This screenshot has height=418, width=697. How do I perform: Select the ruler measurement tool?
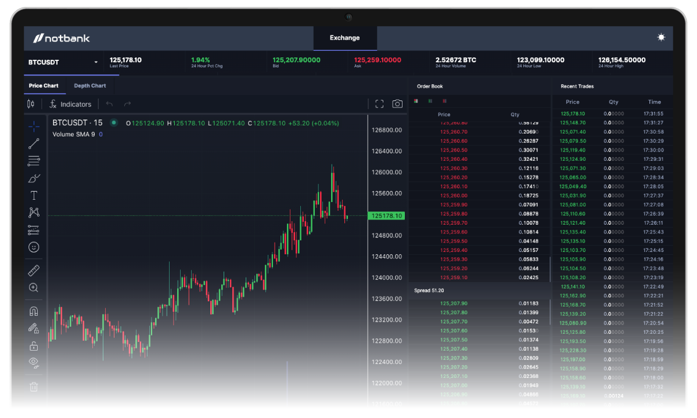coord(34,270)
